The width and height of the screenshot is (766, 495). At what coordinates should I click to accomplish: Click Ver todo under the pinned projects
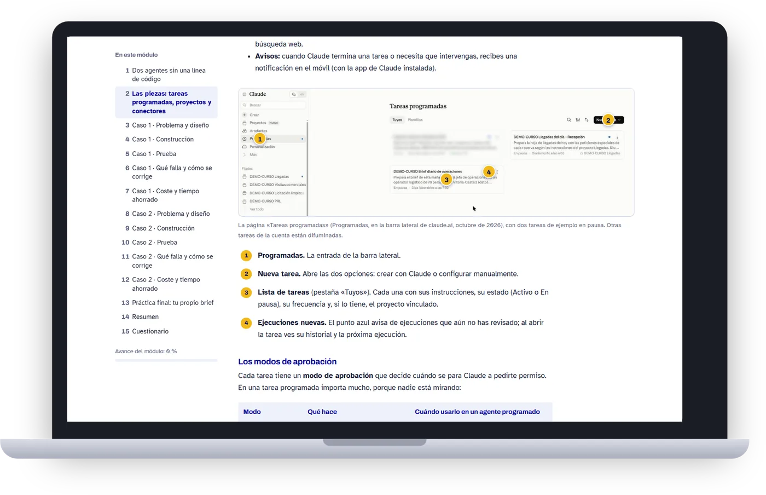pyautogui.click(x=257, y=209)
